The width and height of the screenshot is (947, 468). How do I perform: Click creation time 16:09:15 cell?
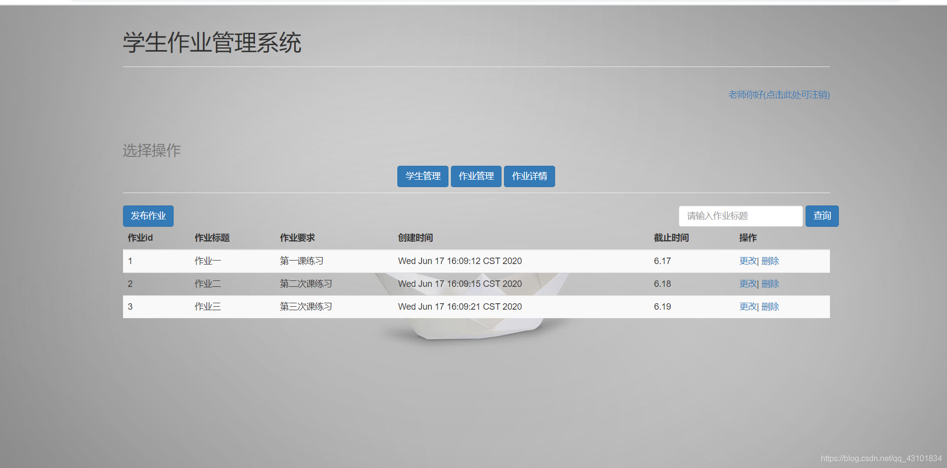[x=460, y=284]
